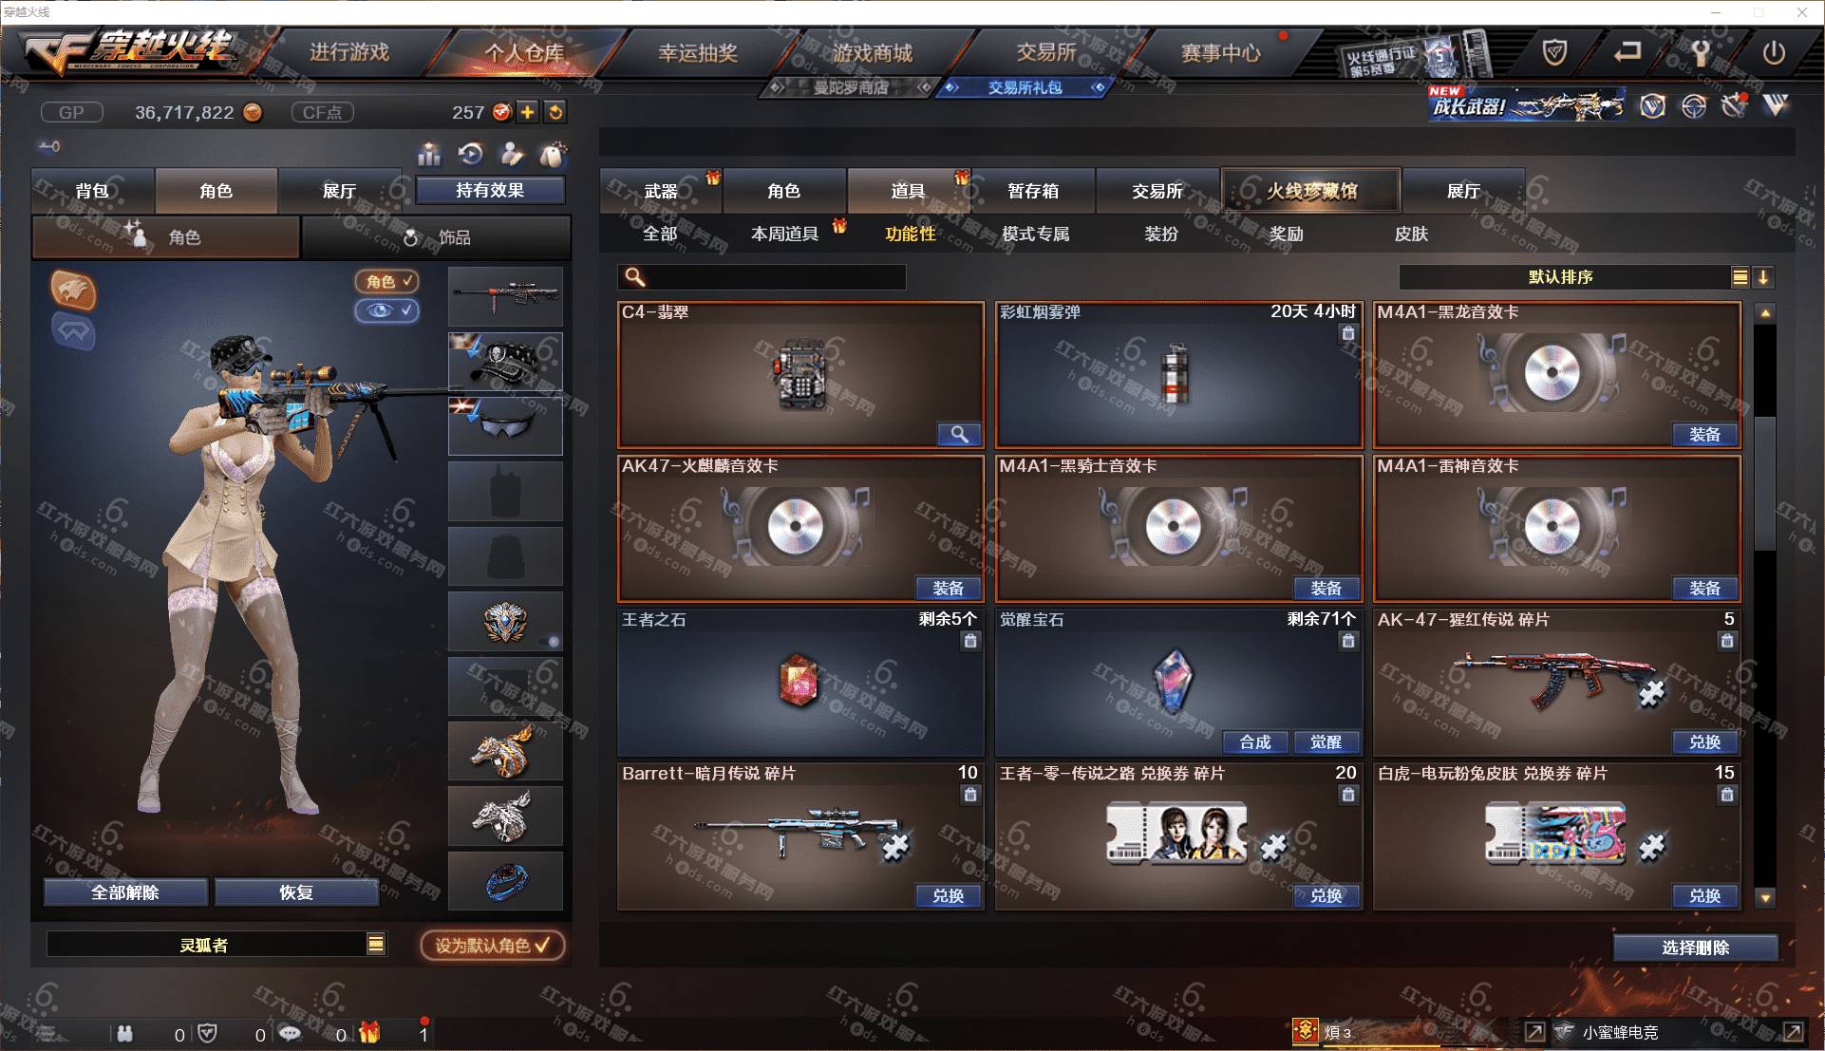Open 游戏商城 from top menu
This screenshot has width=1825, height=1051.
[873, 53]
